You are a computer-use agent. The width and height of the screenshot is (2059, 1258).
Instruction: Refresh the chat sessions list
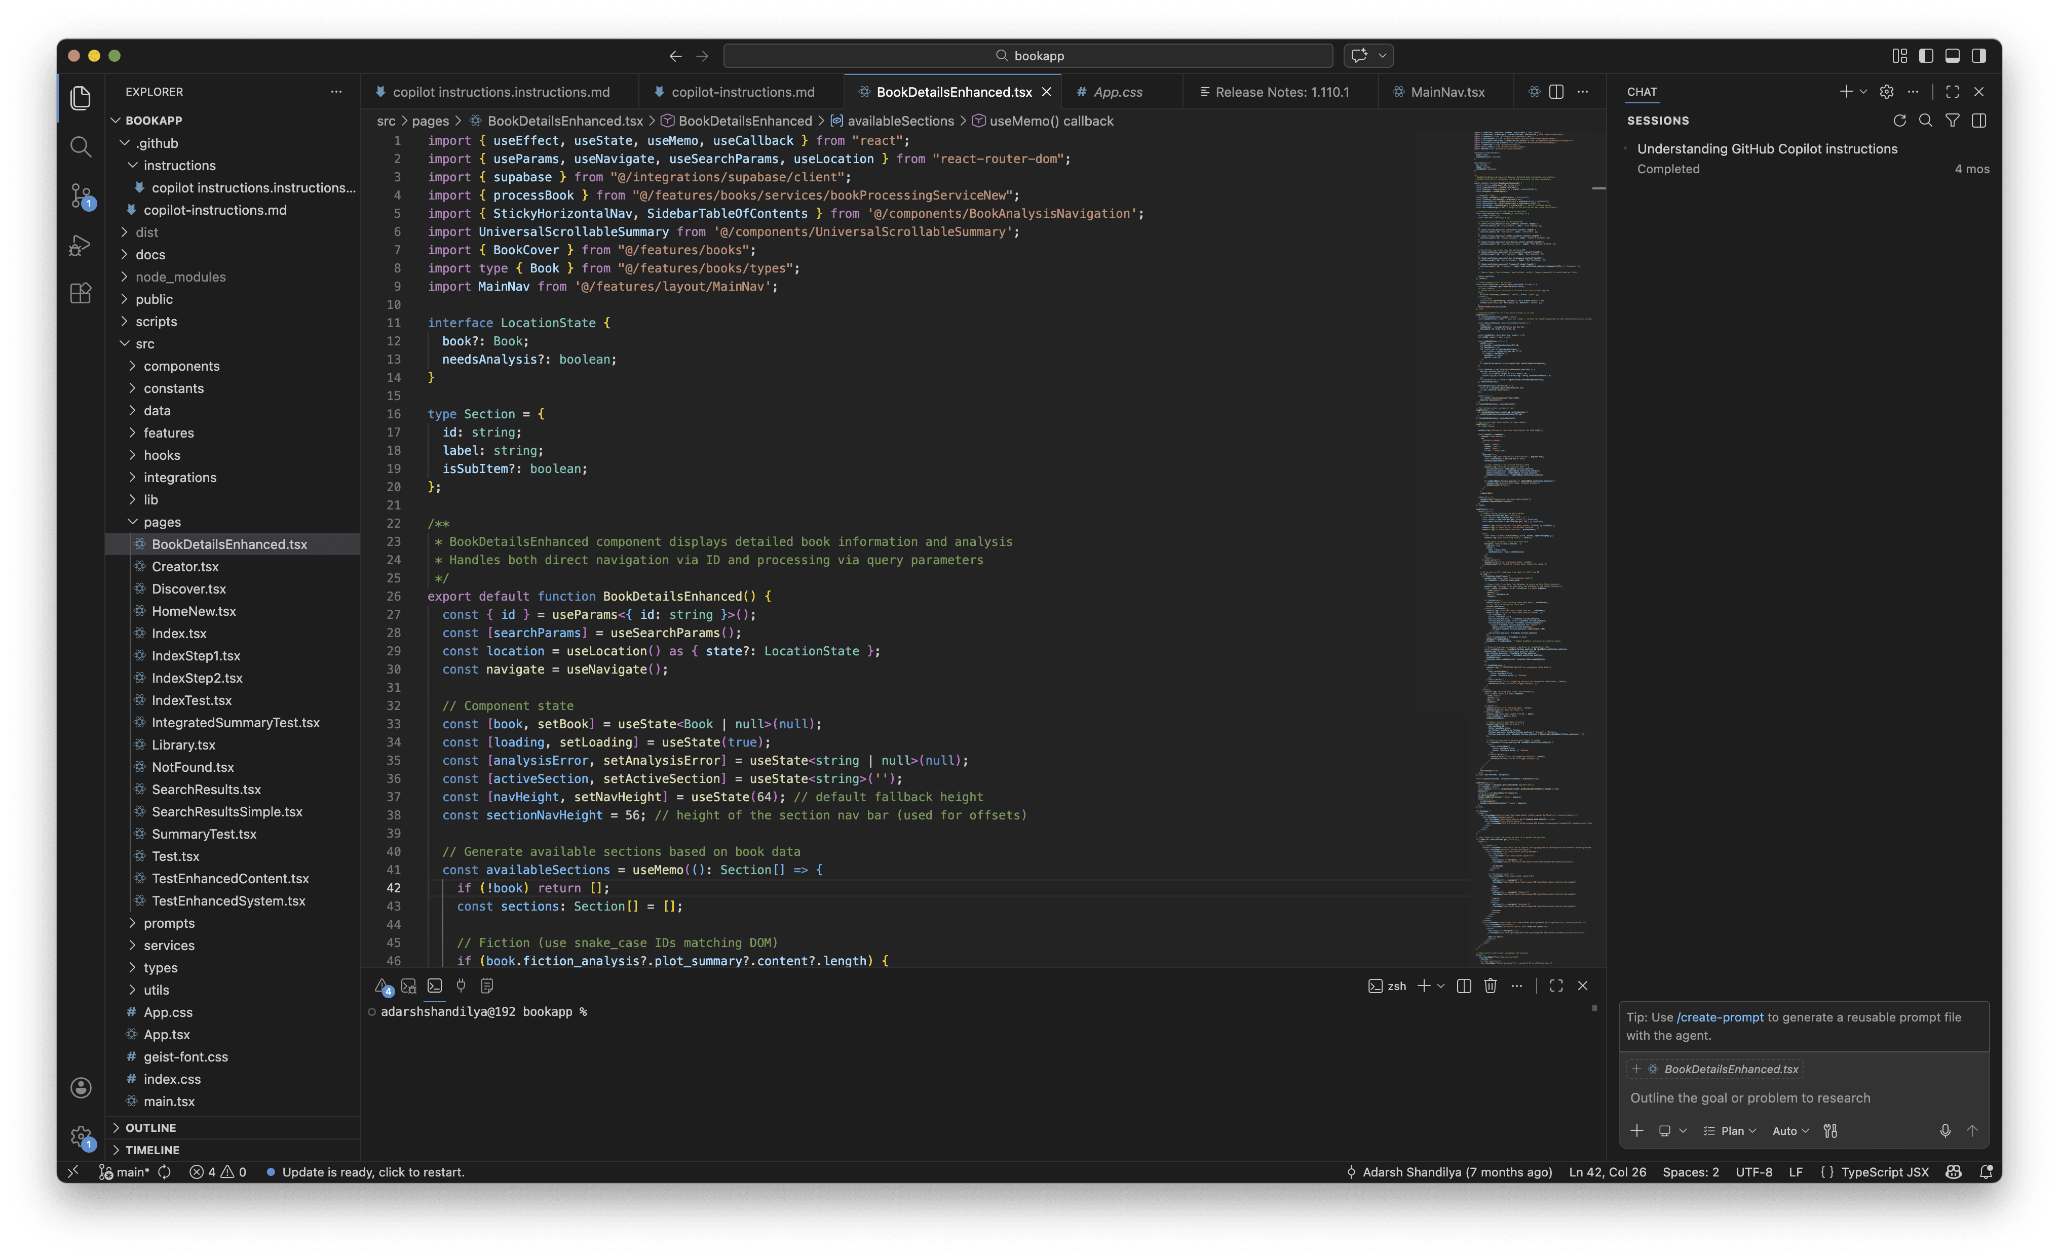[x=1898, y=121]
